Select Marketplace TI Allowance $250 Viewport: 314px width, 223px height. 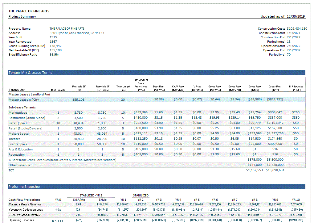pyautogui.click(x=296, y=112)
